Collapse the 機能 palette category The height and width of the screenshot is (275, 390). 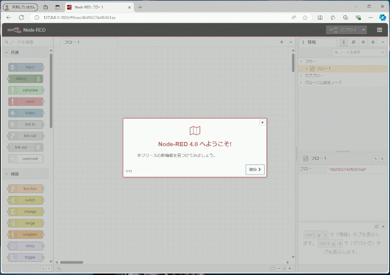tap(26, 174)
